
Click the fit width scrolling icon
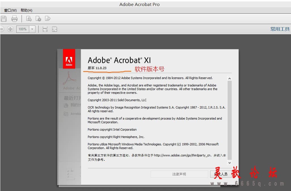click(x=45, y=29)
